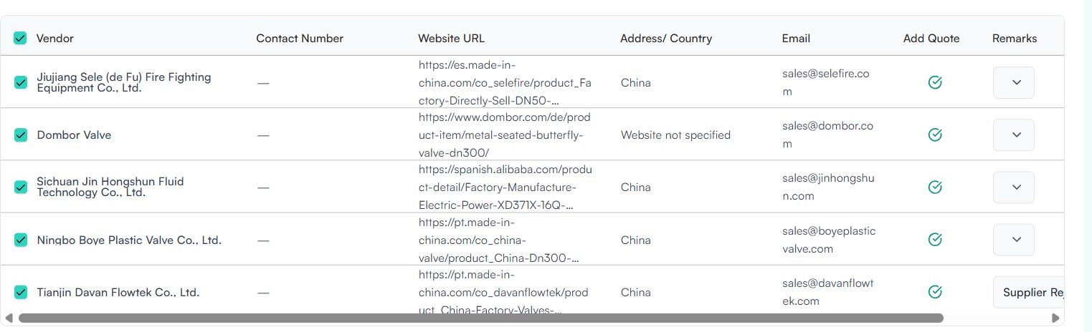This screenshot has height=332, width=1092.
Task: Toggle the select-all checkbox in the header
Action: [x=20, y=38]
